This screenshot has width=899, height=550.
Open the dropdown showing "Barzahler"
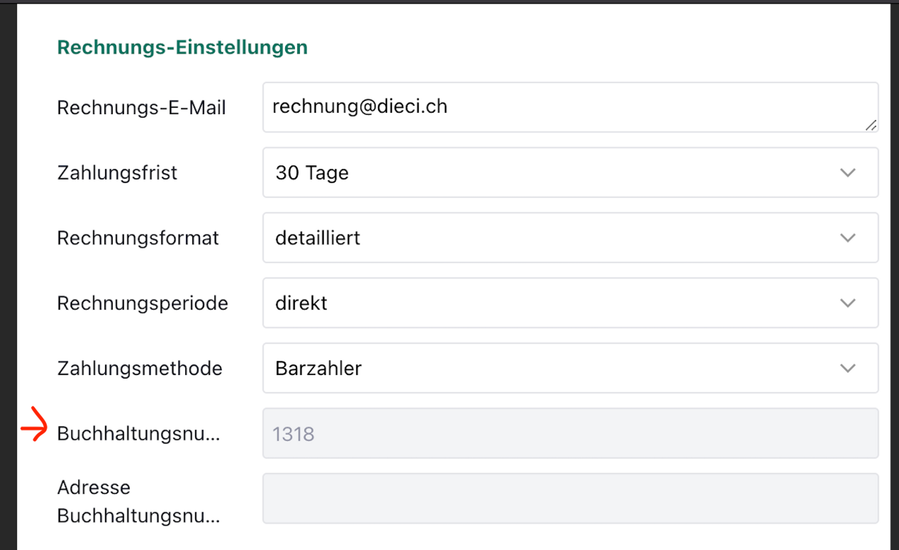click(539, 368)
